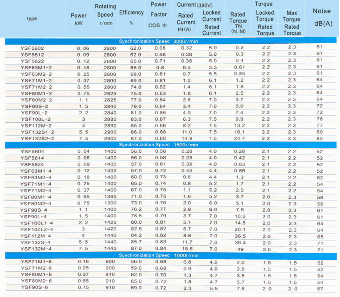340x297 pixels.
Task: Select the Power Factor COS Φ header
Action: pos(158,15)
